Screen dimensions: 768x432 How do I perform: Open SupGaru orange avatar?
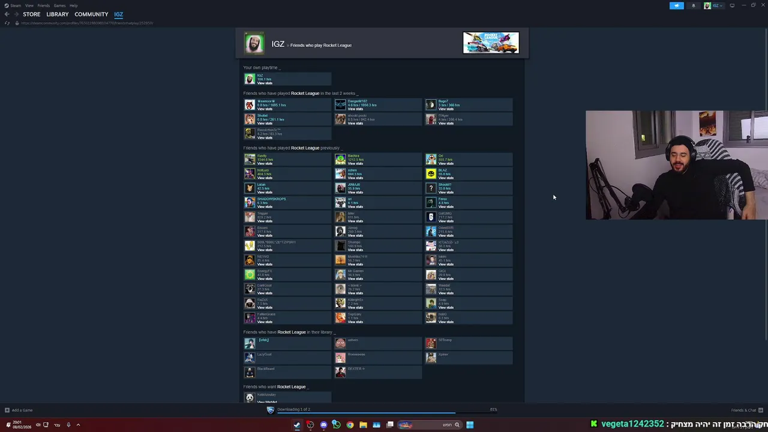(340, 318)
